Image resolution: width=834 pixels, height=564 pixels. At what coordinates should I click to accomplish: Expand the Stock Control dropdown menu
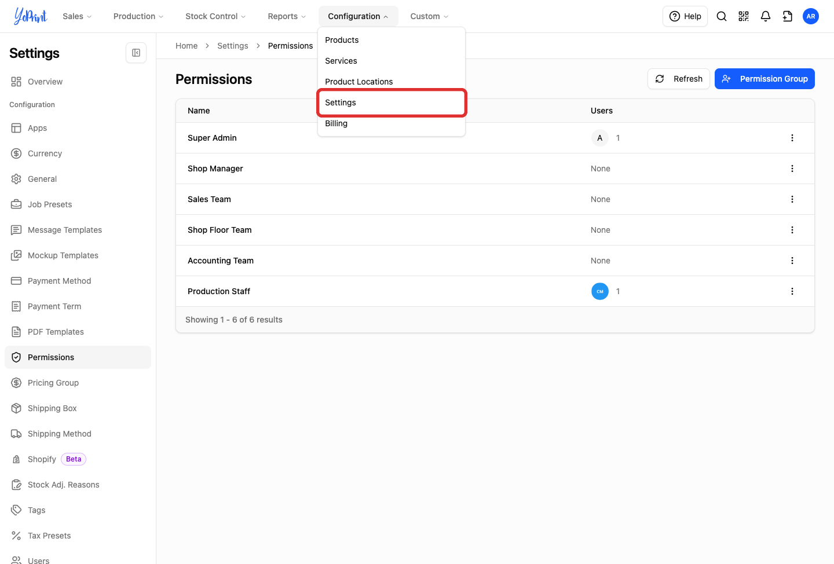coord(215,16)
